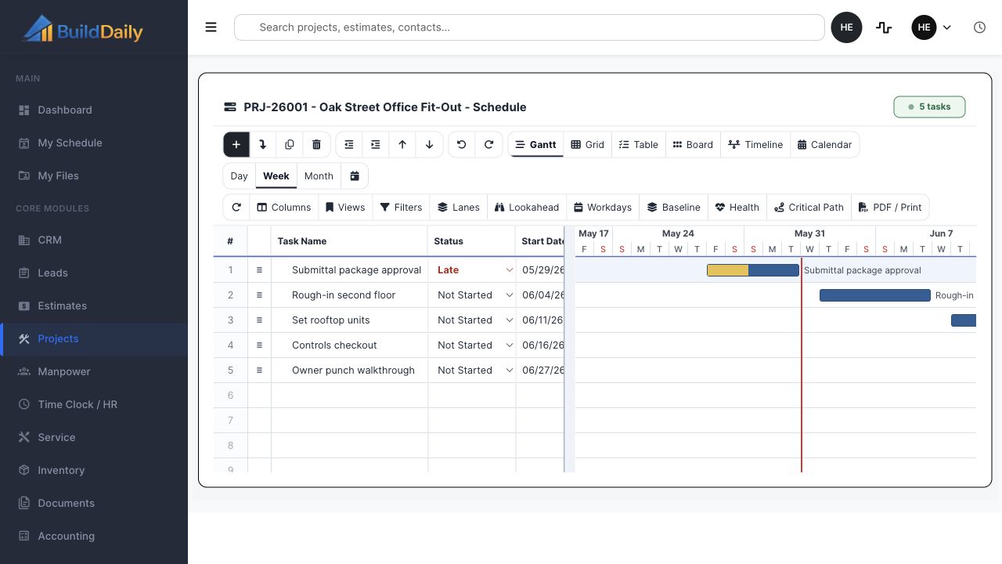This screenshot has width=1002, height=564.
Task: Click drag handle for Submittal package approval
Action: point(259,270)
